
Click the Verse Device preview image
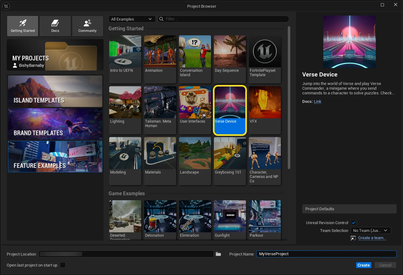pyautogui.click(x=349, y=42)
